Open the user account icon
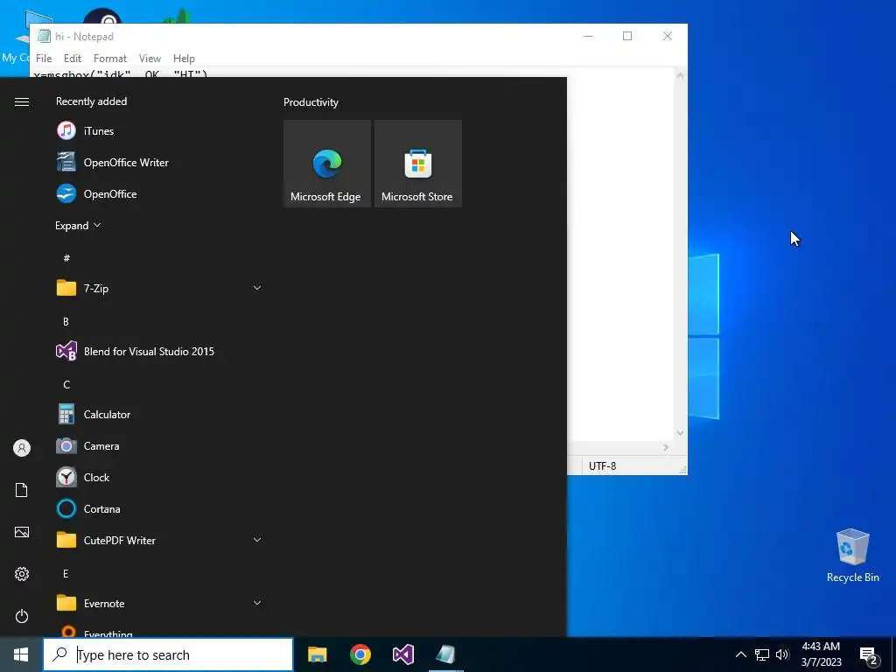This screenshot has width=896, height=672. (x=22, y=448)
